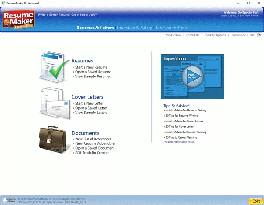Click the Cover Letters heading

88,97
